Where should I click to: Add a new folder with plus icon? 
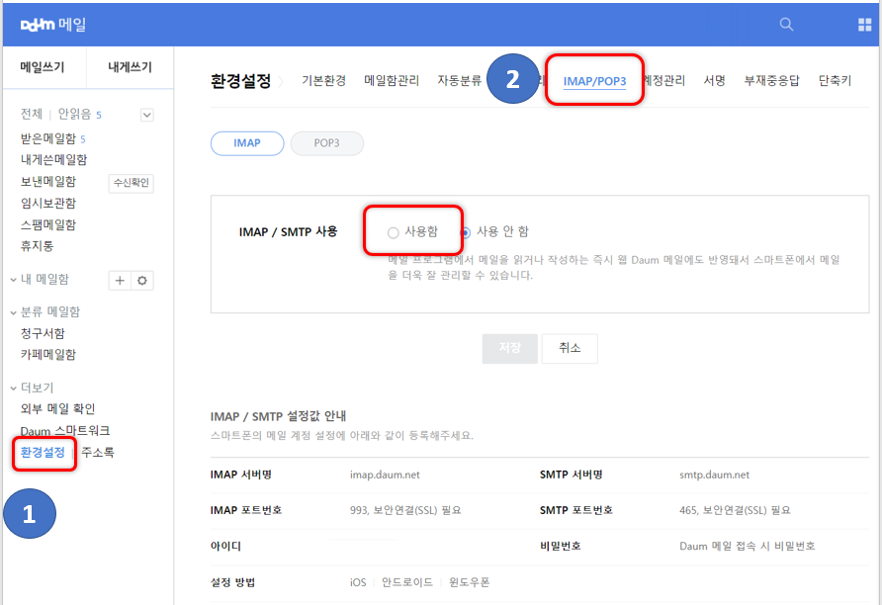120,281
